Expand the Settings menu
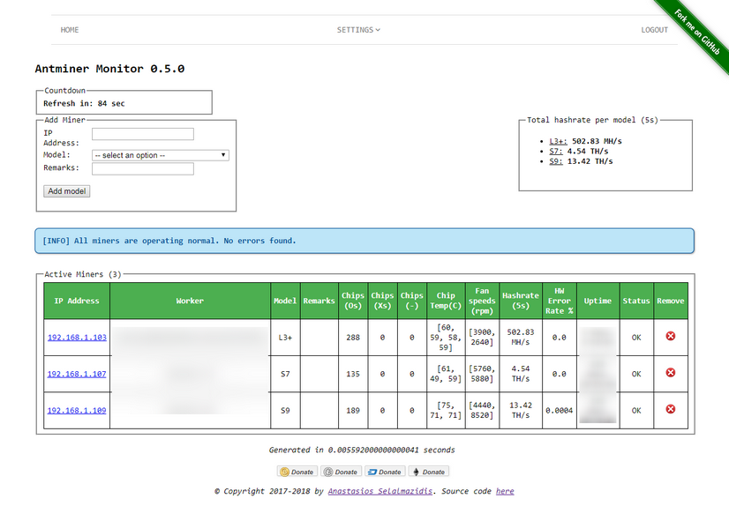The image size is (729, 506). pyautogui.click(x=358, y=30)
